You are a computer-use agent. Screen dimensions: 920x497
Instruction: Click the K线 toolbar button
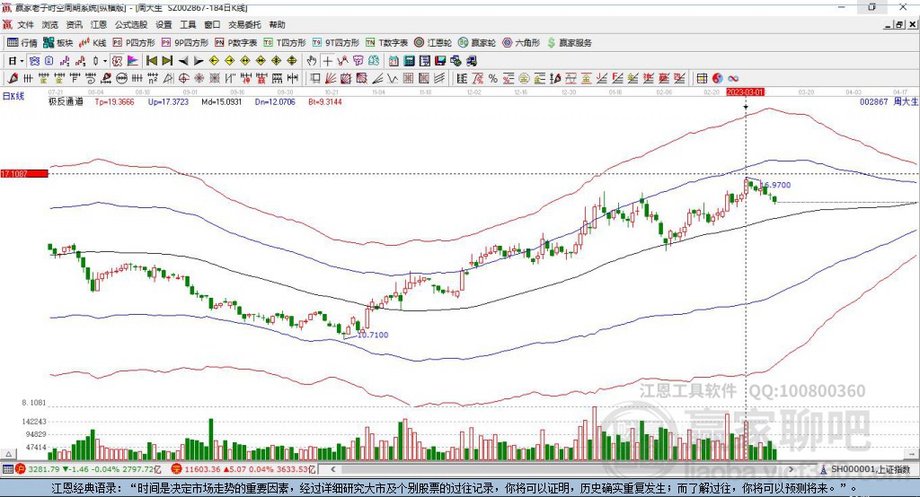pos(93,43)
